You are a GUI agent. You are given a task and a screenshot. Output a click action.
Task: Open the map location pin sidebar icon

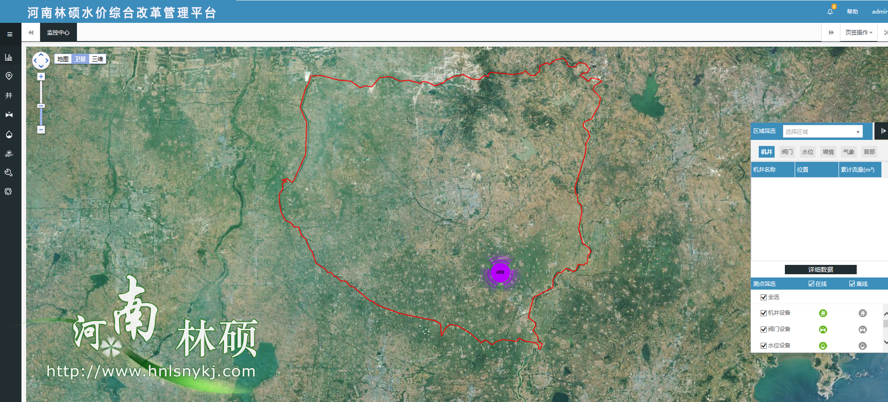[8, 76]
